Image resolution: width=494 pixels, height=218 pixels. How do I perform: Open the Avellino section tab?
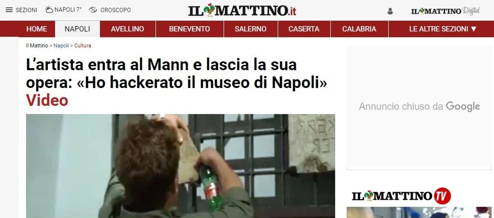pyautogui.click(x=127, y=29)
